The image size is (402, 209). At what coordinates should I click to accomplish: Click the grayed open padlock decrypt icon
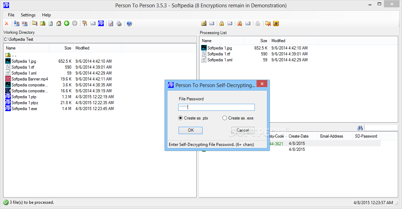258,24
